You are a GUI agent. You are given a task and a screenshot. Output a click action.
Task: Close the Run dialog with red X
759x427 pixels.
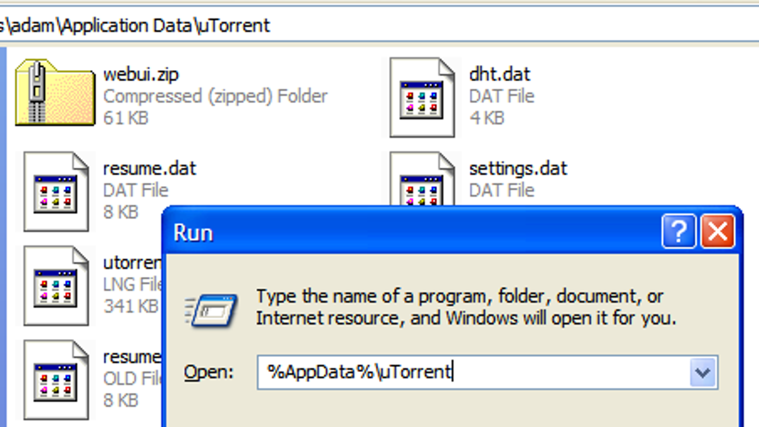coord(717,231)
